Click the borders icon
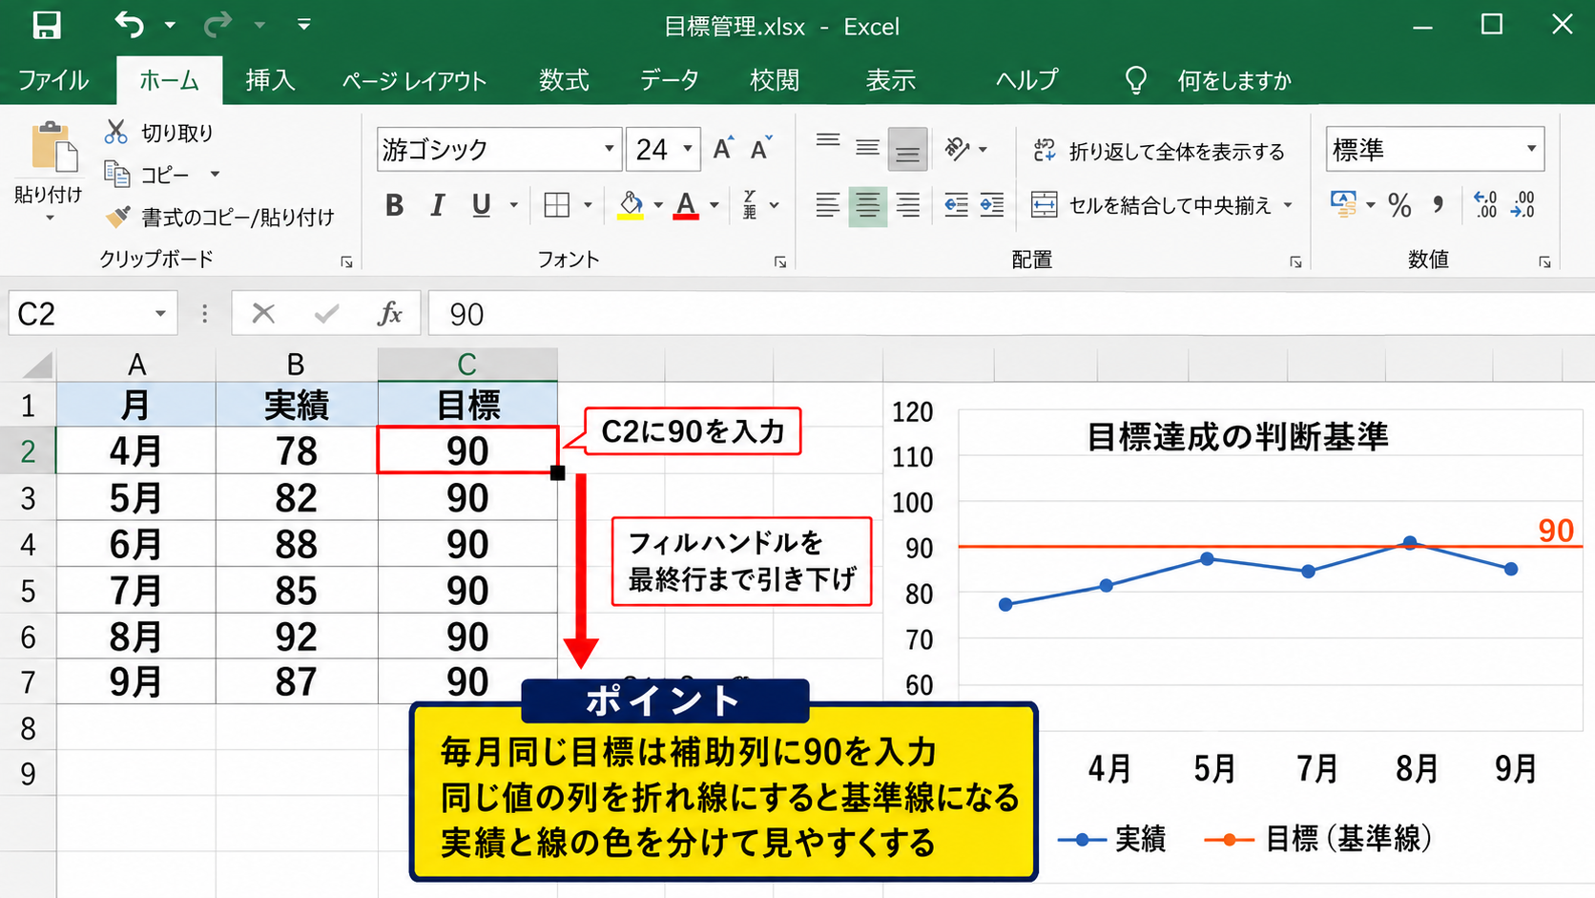The height and width of the screenshot is (898, 1595). (x=556, y=205)
